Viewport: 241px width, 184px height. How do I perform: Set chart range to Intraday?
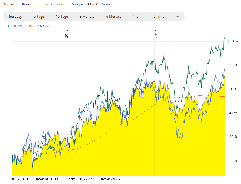click(x=15, y=17)
